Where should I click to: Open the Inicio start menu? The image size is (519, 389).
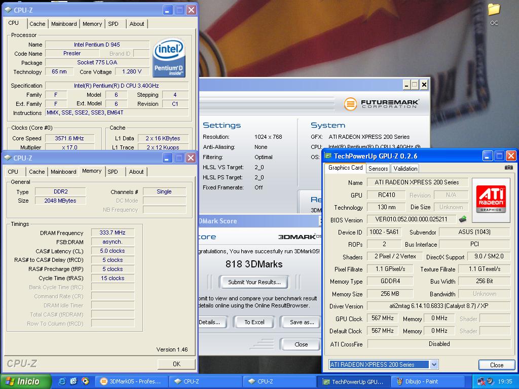coord(26,381)
